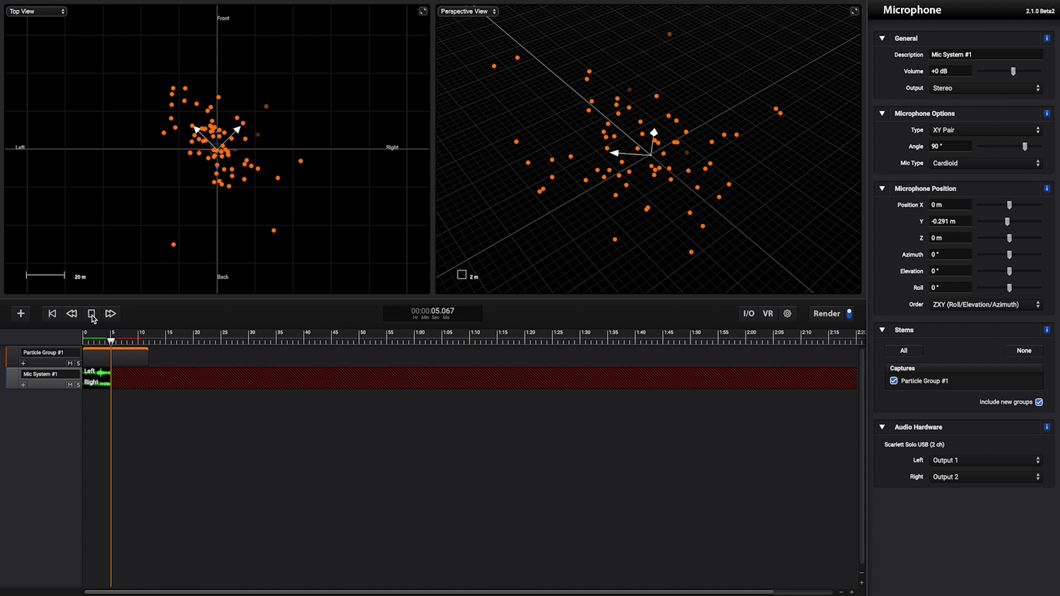This screenshot has height=596, width=1060.
Task: Uncheck the Particle Group #1 capture checkbox
Action: (893, 380)
